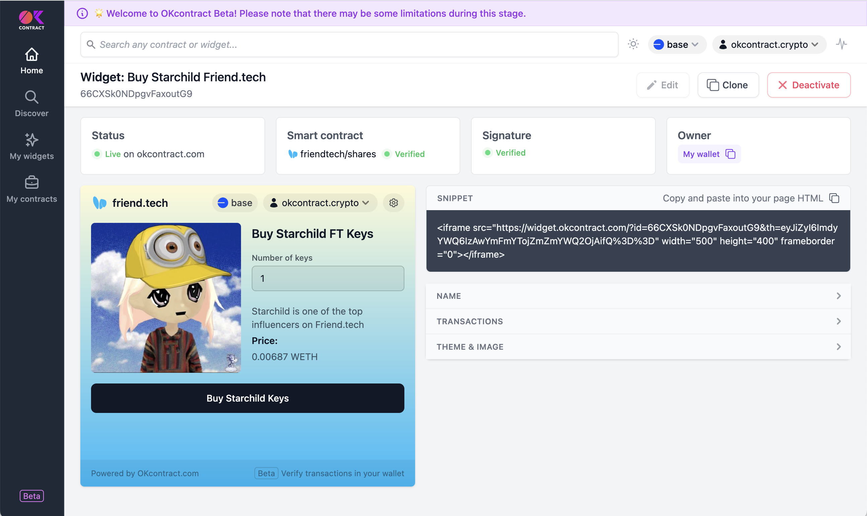Click the info icon in welcome banner
The width and height of the screenshot is (867, 516).
(82, 14)
